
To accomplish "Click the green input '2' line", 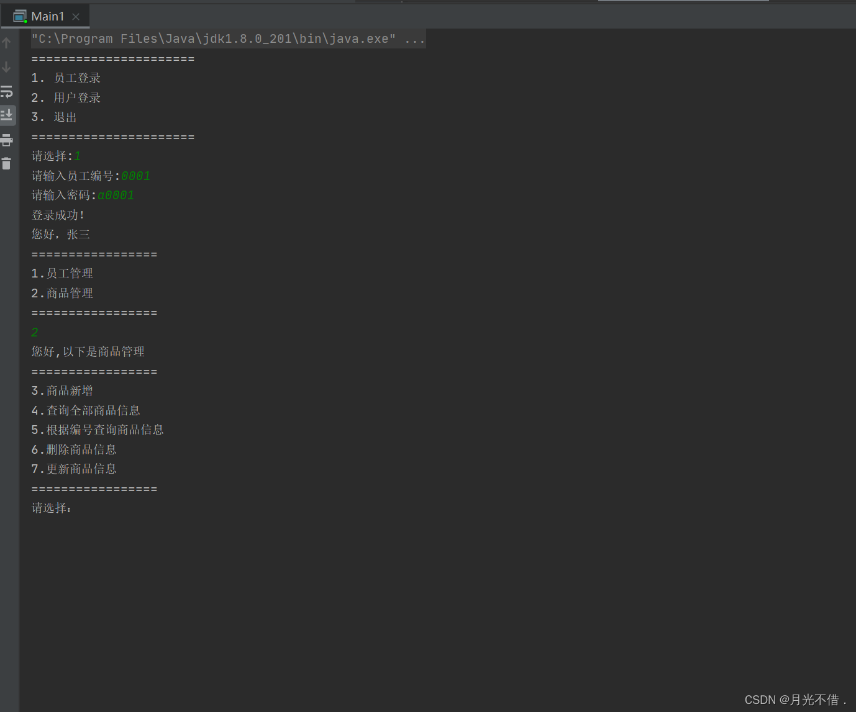I will point(35,333).
